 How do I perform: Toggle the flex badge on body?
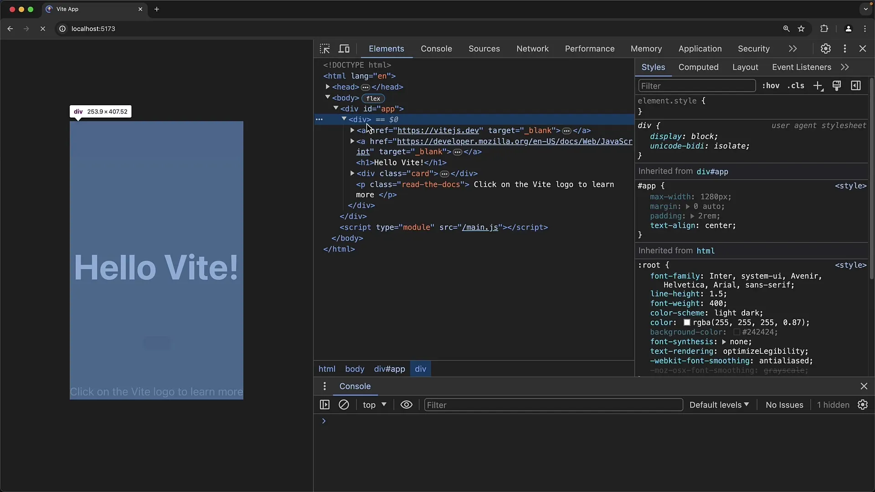pos(373,98)
